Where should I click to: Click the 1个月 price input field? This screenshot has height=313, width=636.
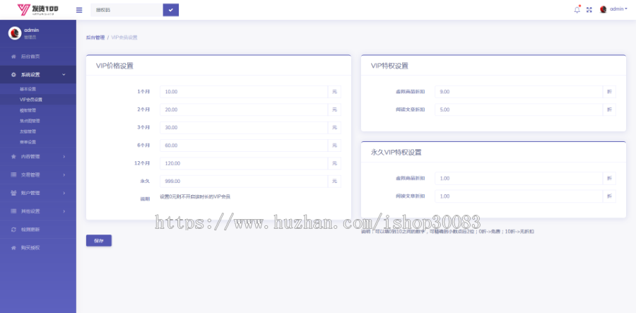[x=243, y=92]
